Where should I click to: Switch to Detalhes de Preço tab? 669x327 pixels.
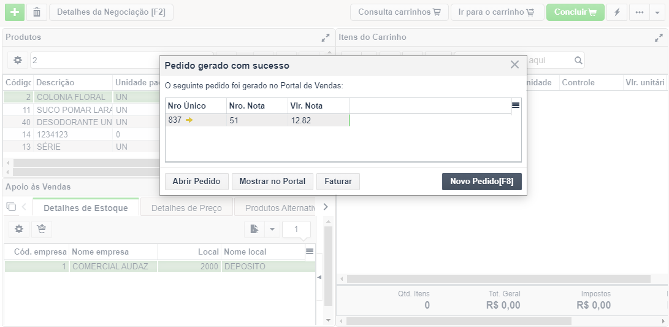point(186,208)
